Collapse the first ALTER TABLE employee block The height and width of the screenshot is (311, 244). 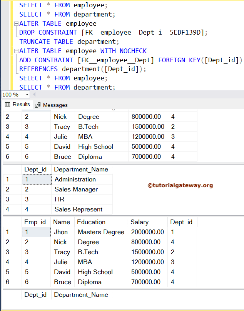click(x=16, y=24)
